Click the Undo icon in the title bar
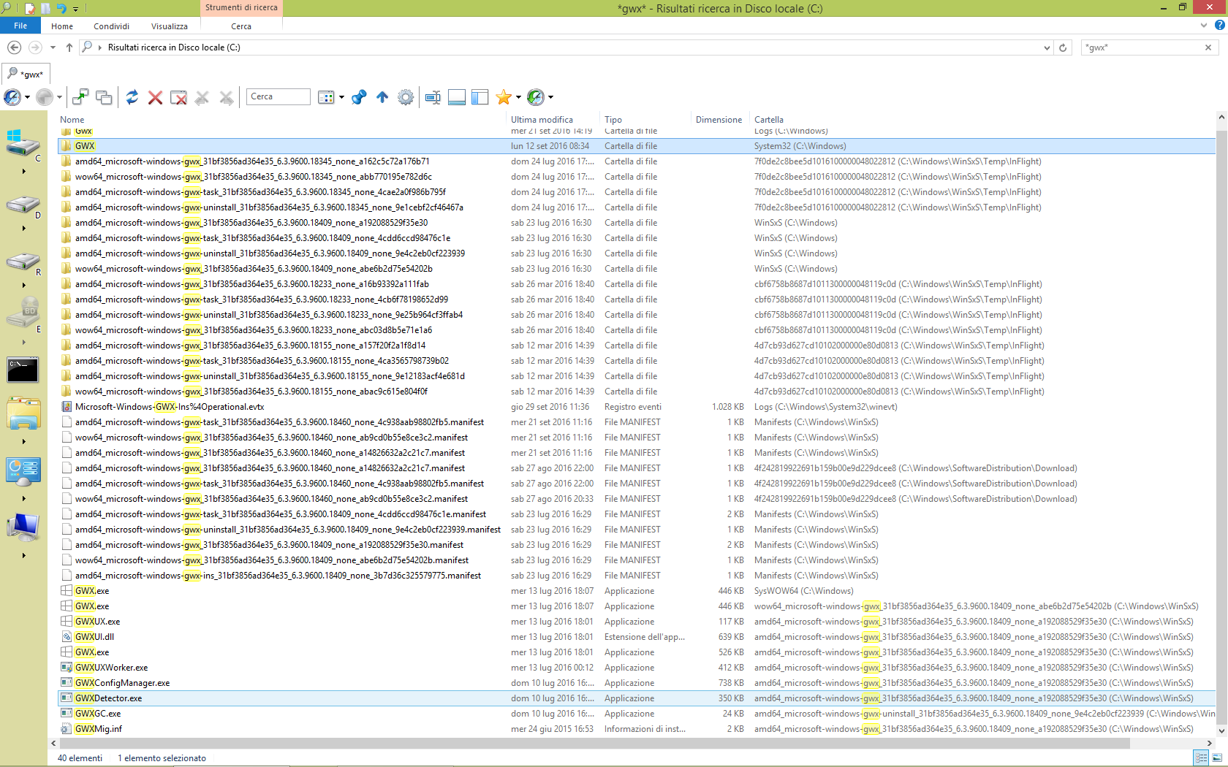 [61, 8]
